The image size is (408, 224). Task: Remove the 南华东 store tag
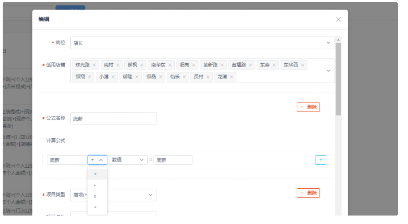coord(170,65)
